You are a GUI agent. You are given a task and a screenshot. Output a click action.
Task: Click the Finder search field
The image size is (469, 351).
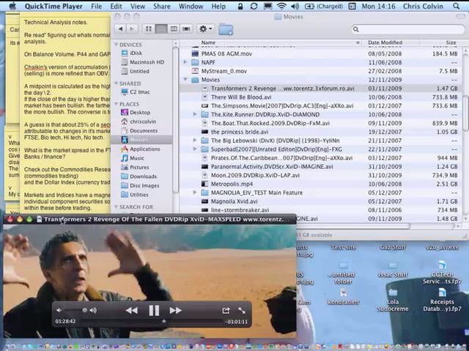pos(408,29)
